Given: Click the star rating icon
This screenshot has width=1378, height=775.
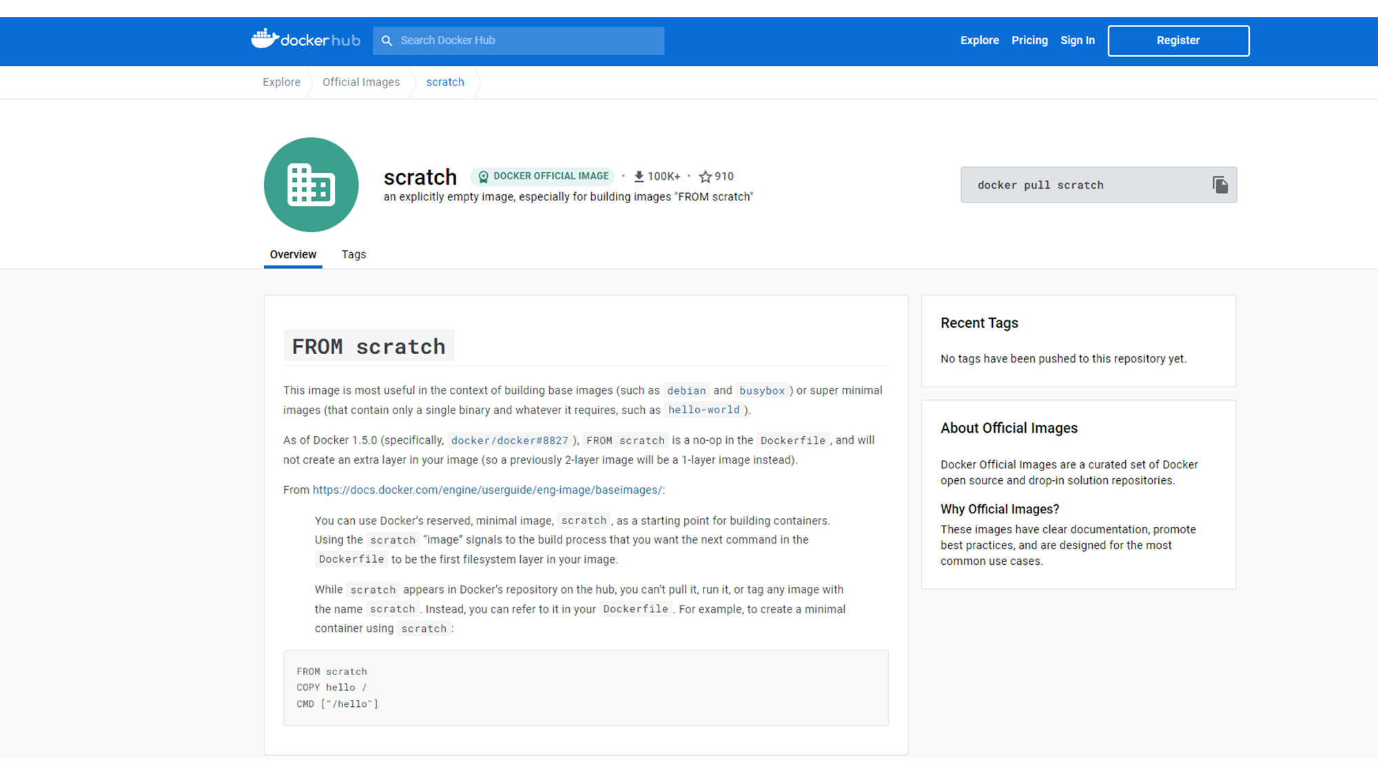Looking at the screenshot, I should 705,176.
